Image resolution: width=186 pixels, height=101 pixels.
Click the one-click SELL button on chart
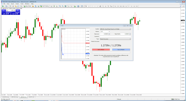6,12
